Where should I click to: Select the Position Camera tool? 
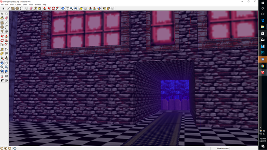(2, 76)
